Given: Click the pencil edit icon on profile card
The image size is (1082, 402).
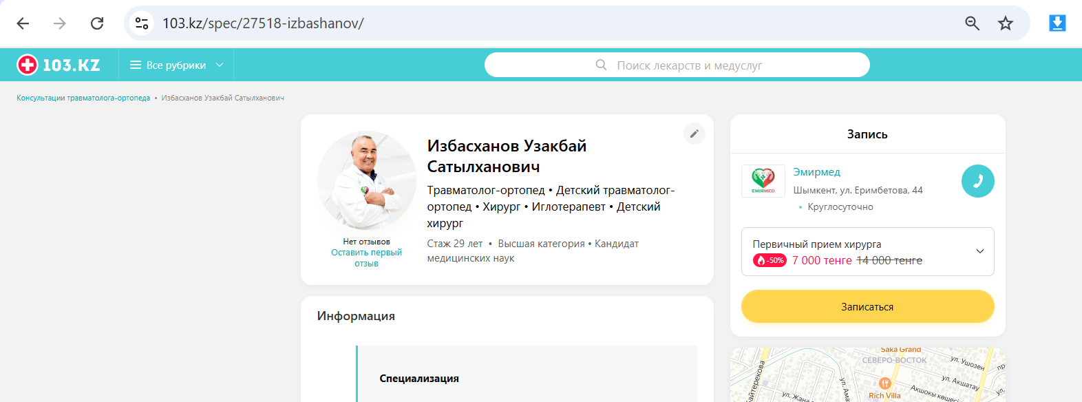Looking at the screenshot, I should pos(694,134).
